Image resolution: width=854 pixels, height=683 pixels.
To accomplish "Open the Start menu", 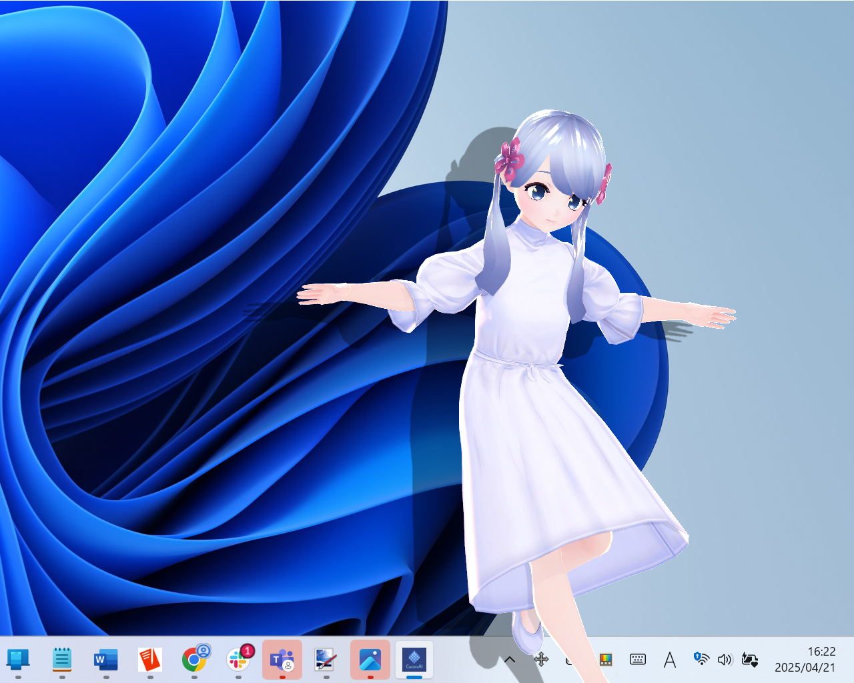I will click(18, 660).
